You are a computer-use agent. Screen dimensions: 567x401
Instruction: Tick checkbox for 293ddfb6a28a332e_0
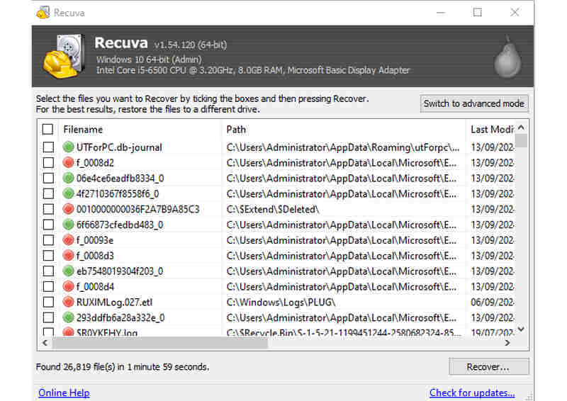coord(48,317)
